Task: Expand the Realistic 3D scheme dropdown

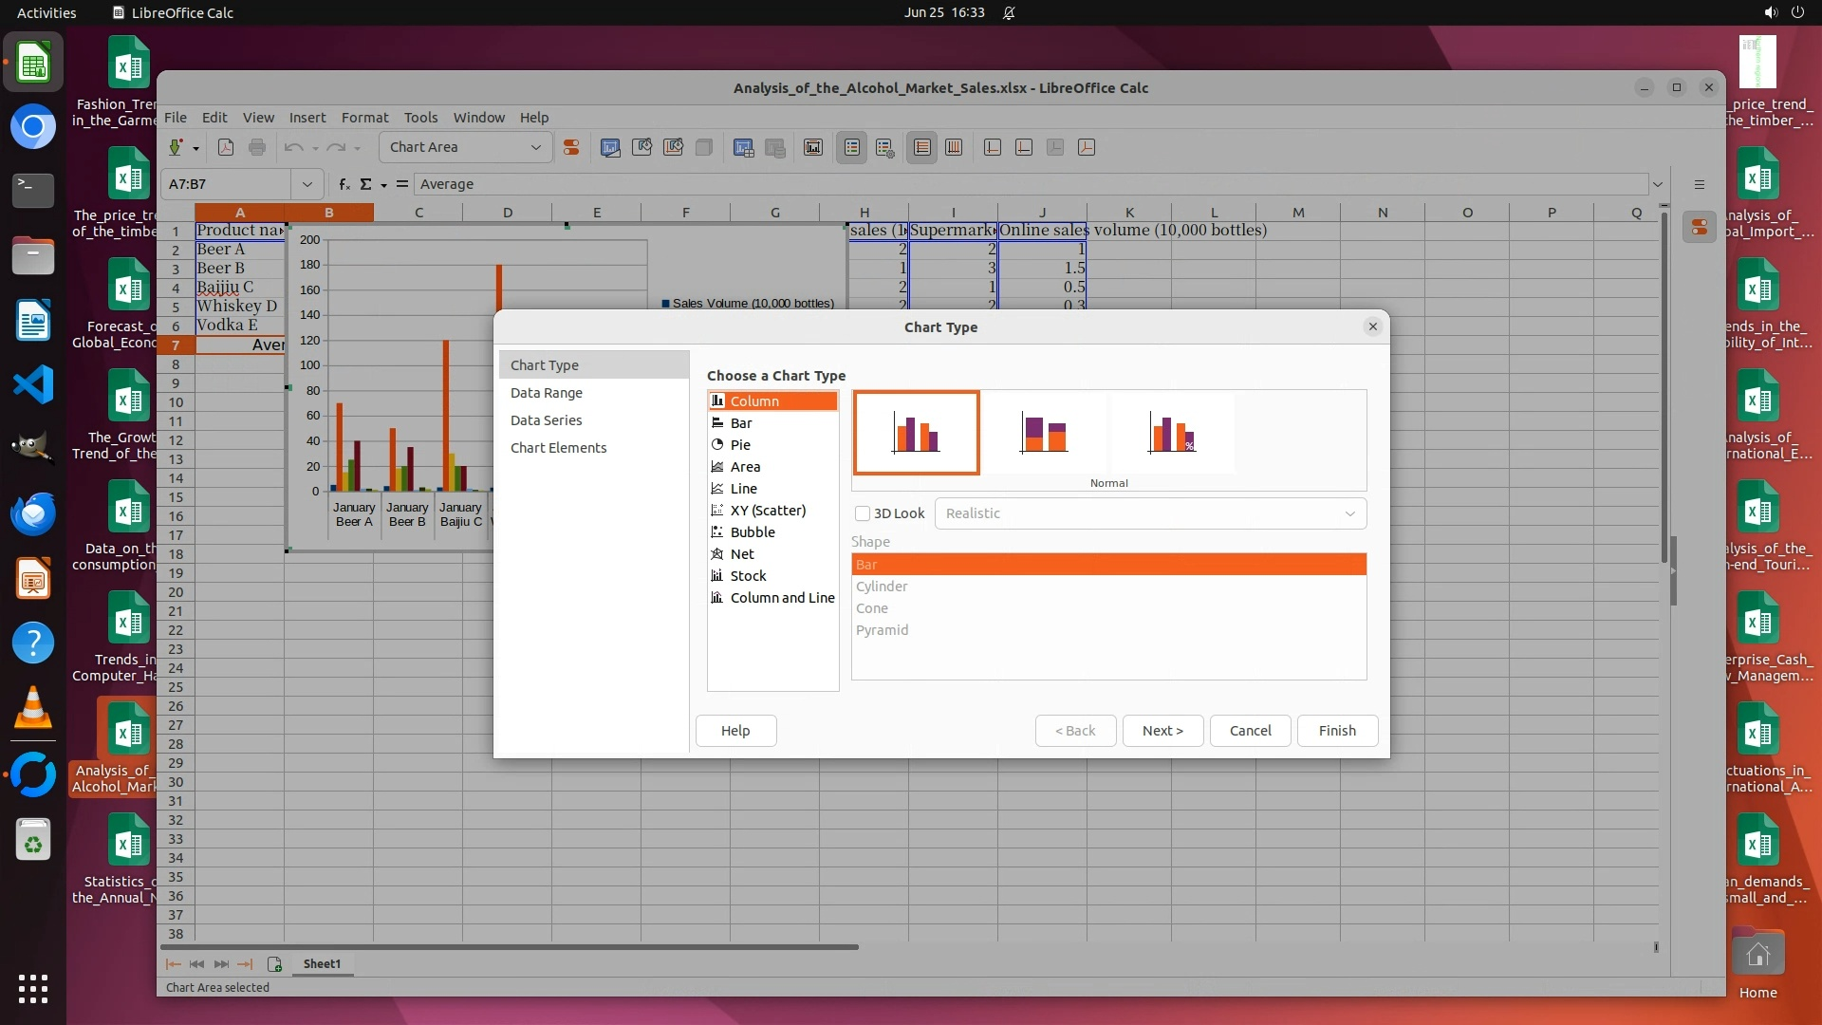Action: [1348, 513]
